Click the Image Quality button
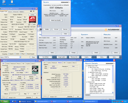The width and height of the screenshot is (128, 103). pyautogui.click(x=62, y=57)
